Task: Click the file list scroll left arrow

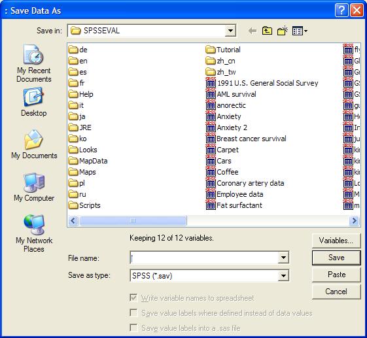Action: 73,220
